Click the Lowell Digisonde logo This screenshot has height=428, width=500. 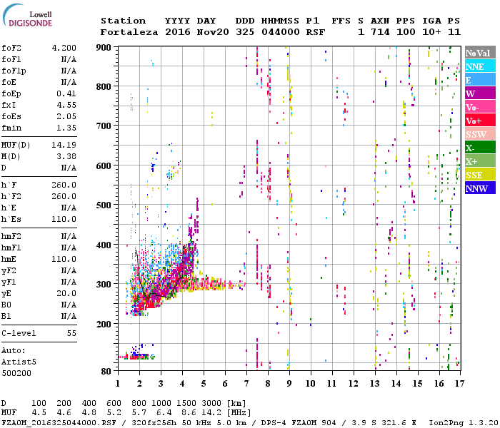click(x=27, y=15)
